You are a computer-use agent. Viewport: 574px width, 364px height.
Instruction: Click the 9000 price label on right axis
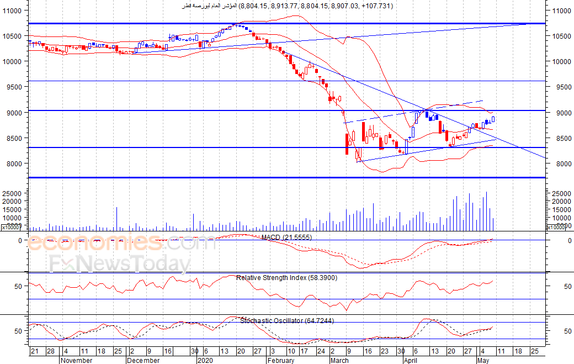[x=562, y=113]
